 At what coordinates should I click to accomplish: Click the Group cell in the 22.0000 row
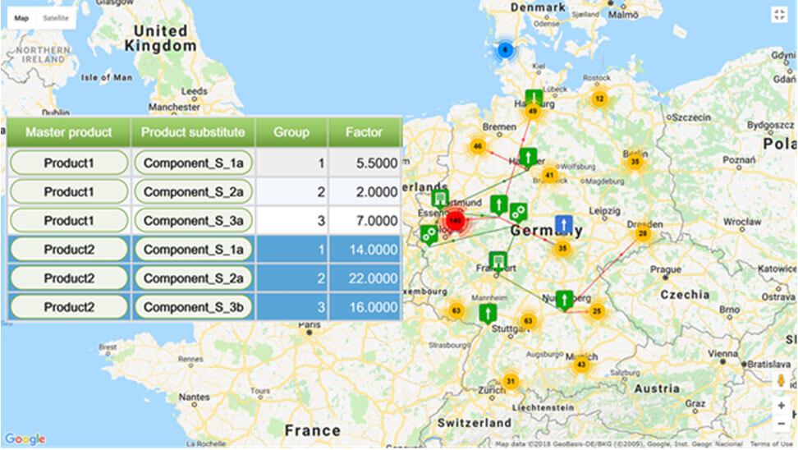(x=291, y=278)
